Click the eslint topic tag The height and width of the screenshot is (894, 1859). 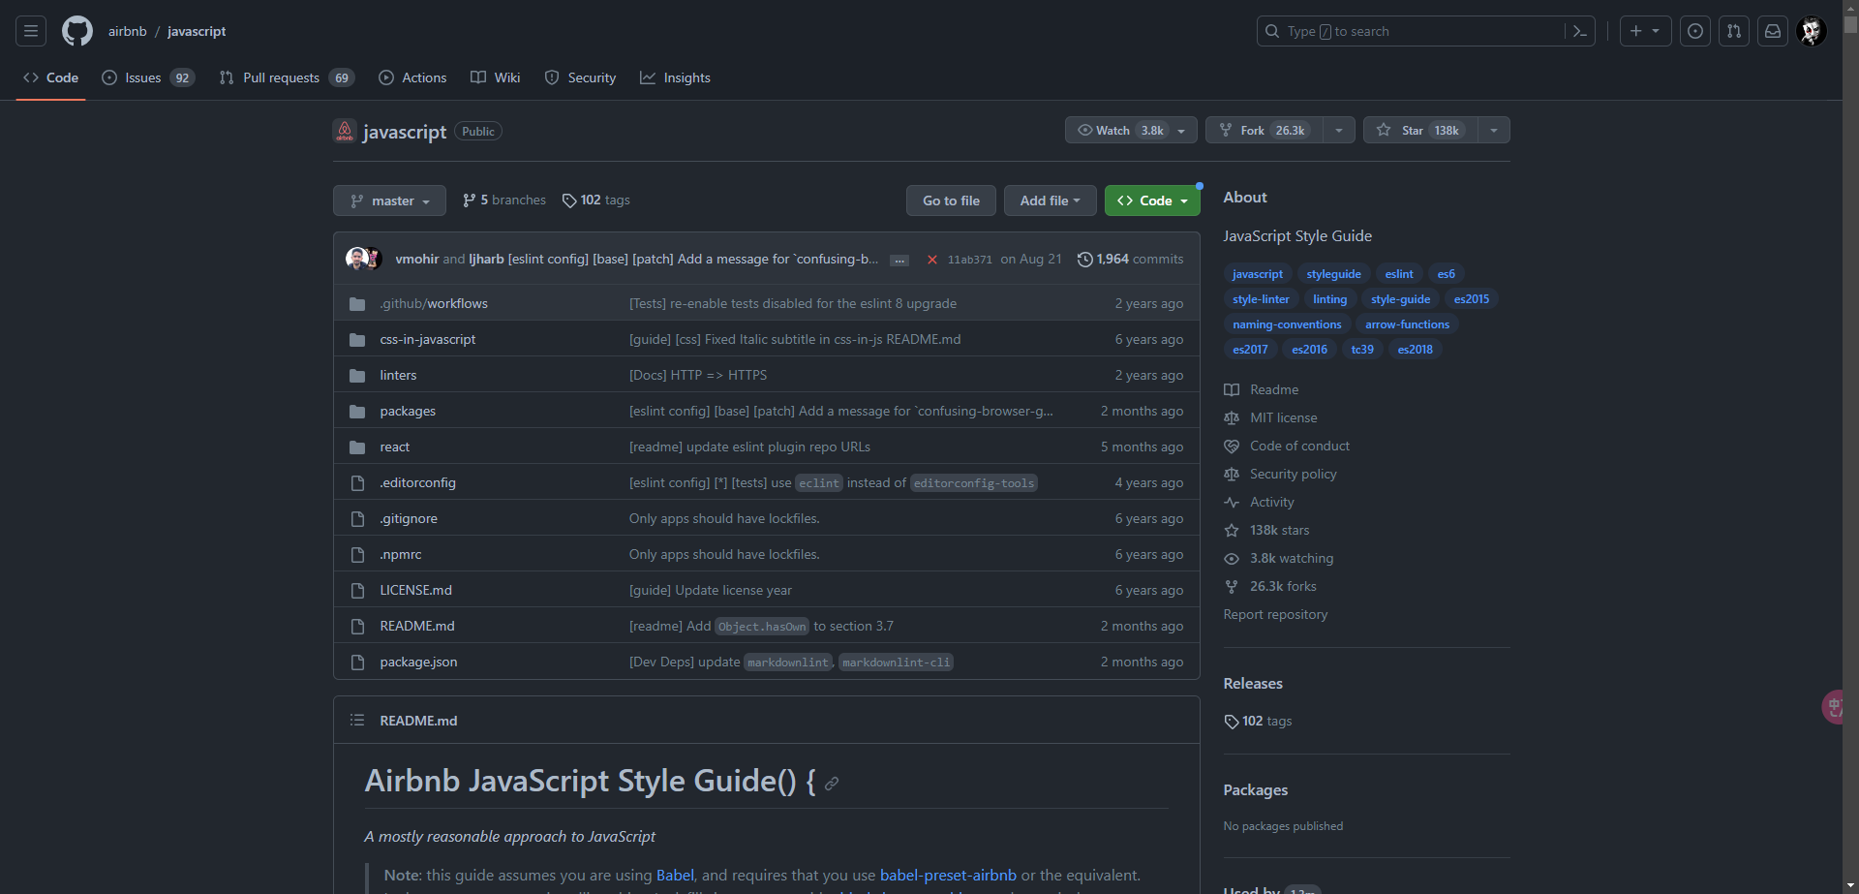[1399, 274]
